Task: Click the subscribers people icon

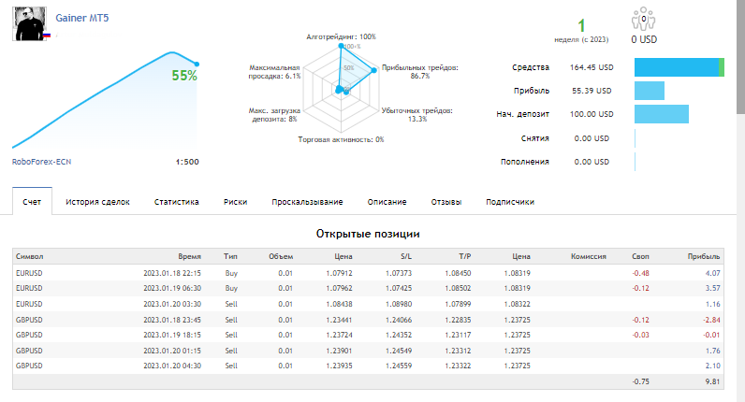Action: tap(643, 19)
